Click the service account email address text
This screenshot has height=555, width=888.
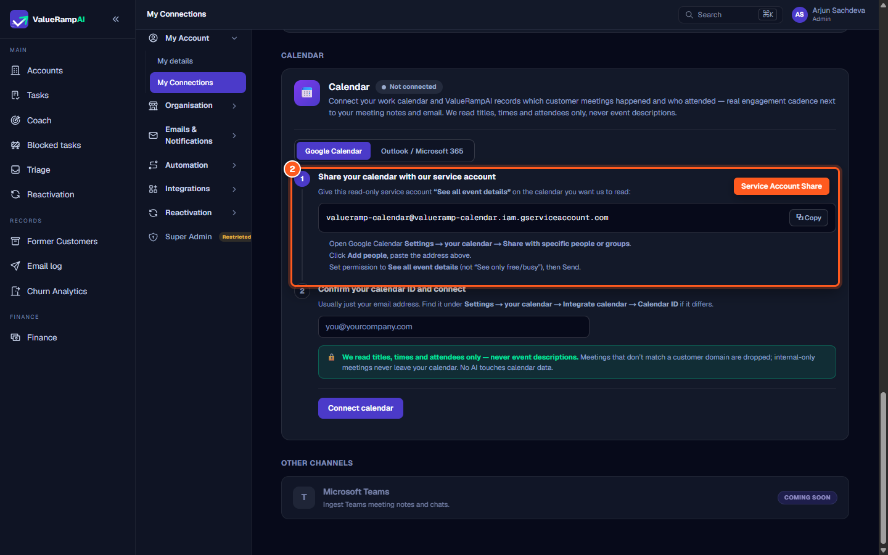pos(467,218)
